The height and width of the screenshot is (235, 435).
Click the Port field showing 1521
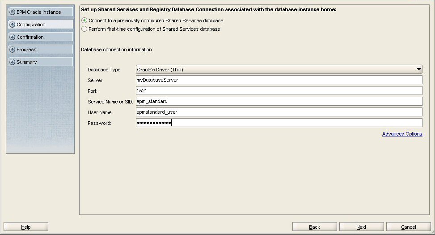[279, 91]
